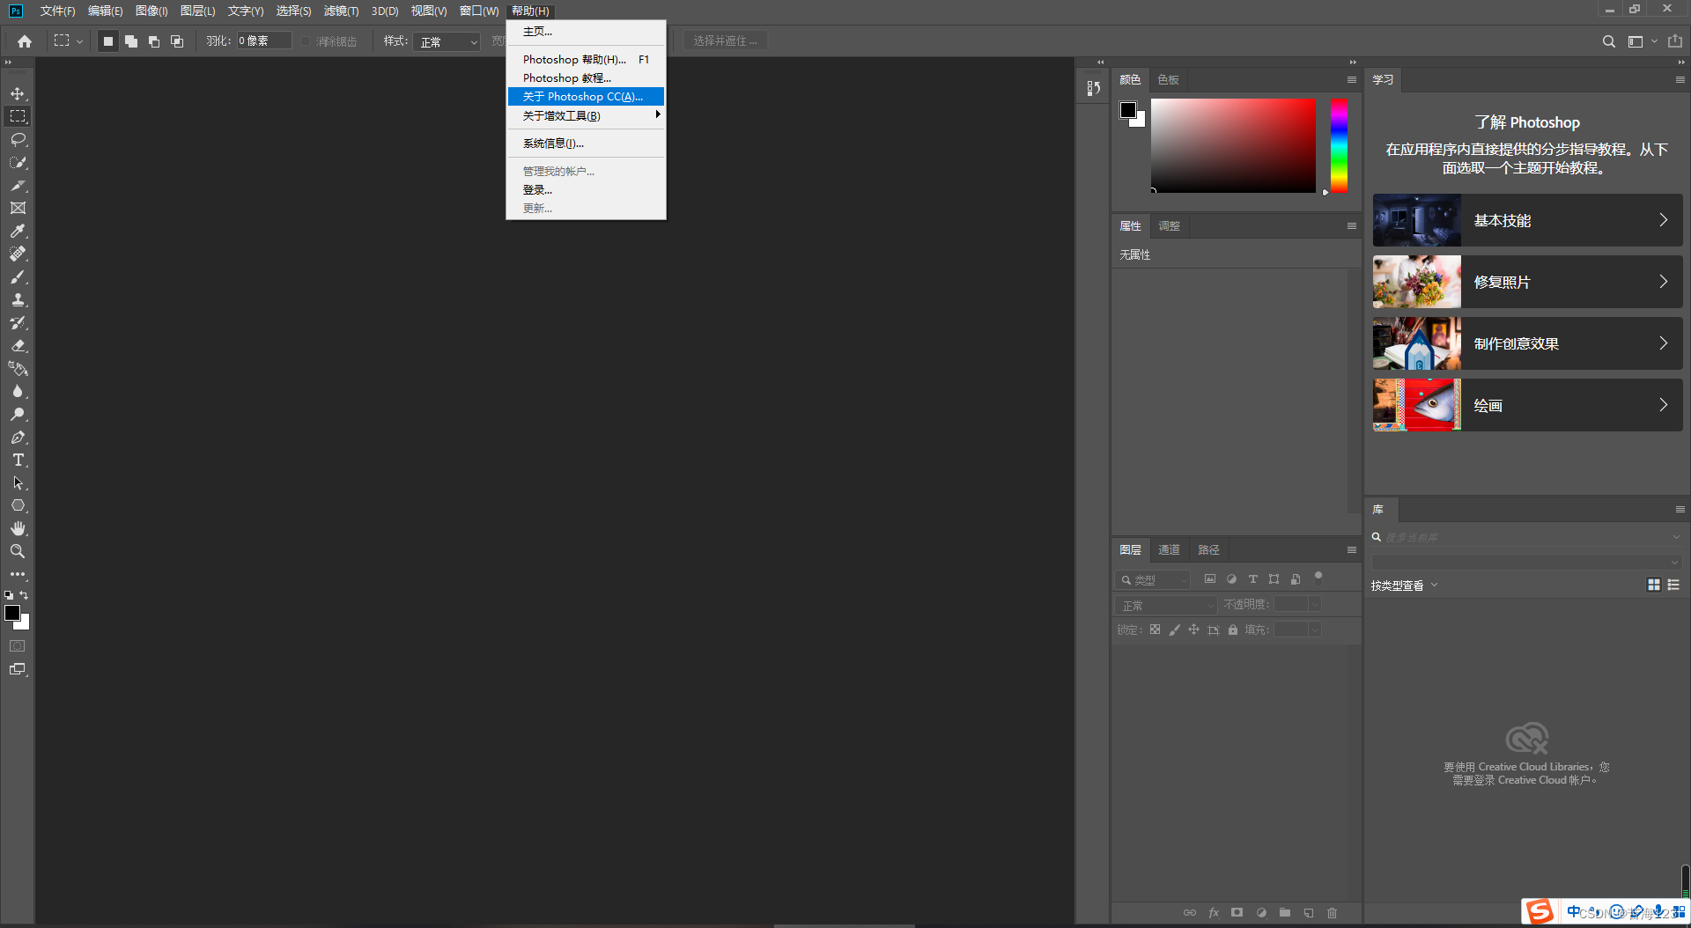Select the Eyedropper tool
1691x928 pixels.
coord(18,231)
